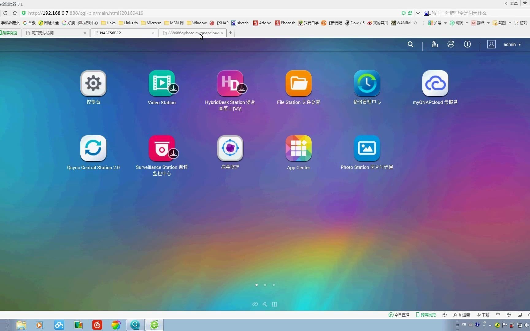
Task: Open 备份管理中心 backup manager
Action: pos(367,83)
